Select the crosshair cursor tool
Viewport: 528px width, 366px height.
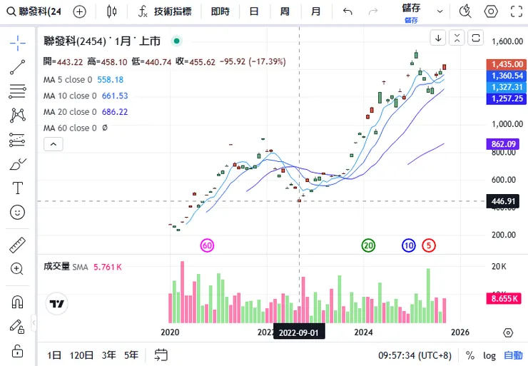[x=18, y=43]
